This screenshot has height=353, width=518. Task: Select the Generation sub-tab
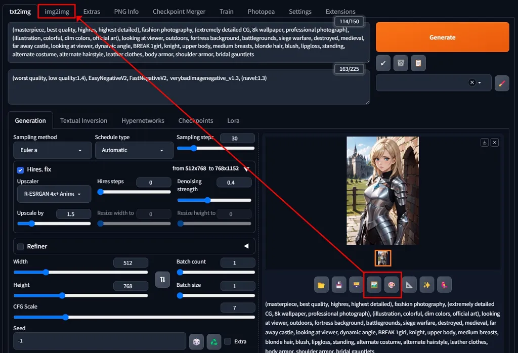click(30, 120)
